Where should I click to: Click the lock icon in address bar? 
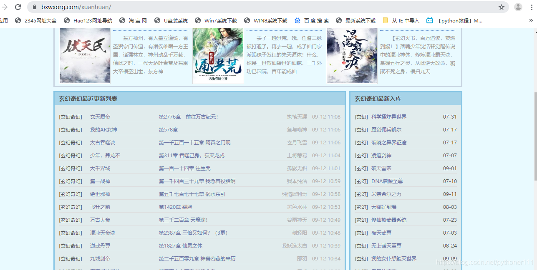(x=35, y=7)
